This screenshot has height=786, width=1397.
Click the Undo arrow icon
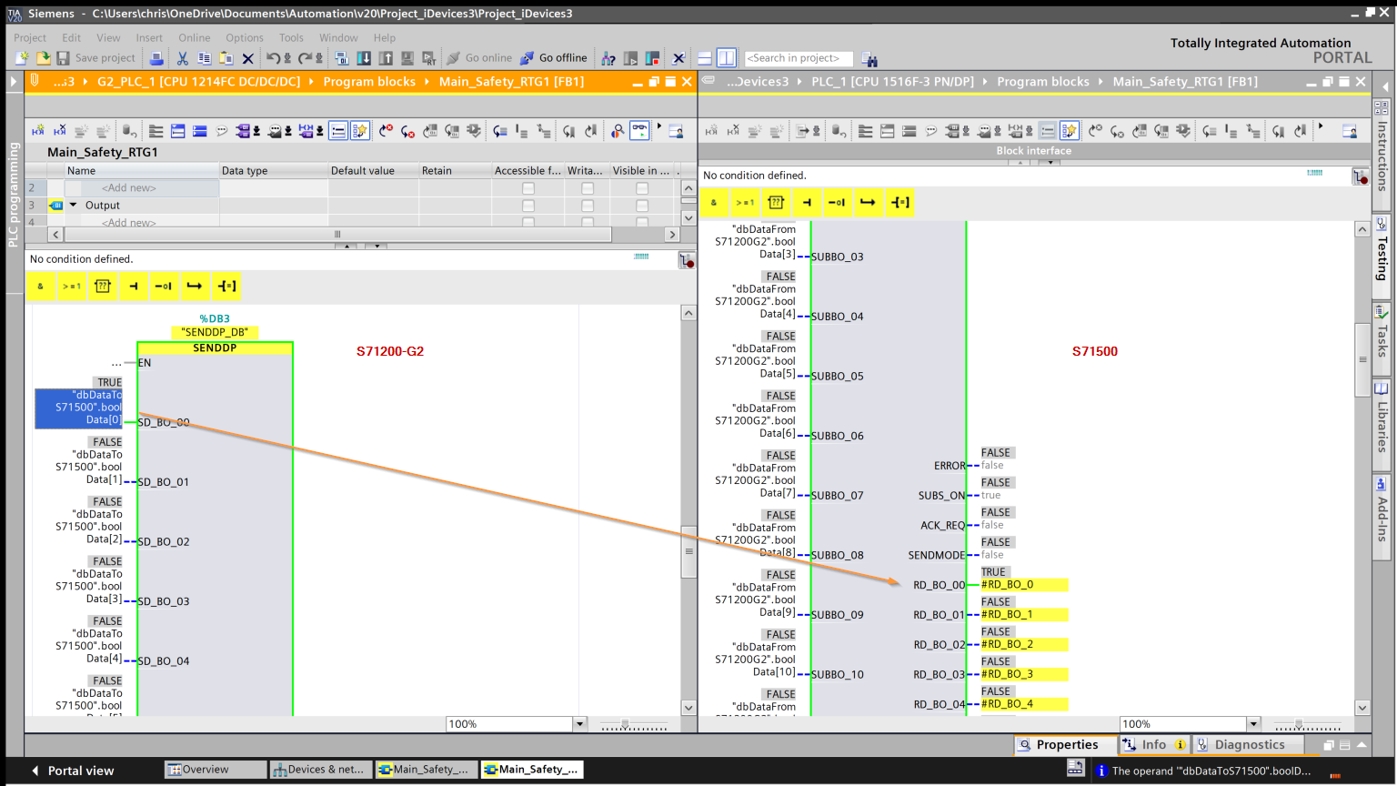point(275,58)
